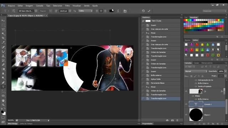Delete current history state with trash icon
Viewport: 228px width, 128px height.
click(177, 120)
